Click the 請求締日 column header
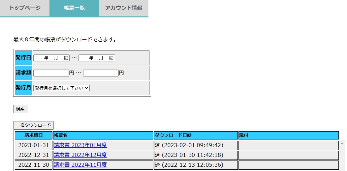This screenshot has width=347, height=171. pyautogui.click(x=34, y=135)
